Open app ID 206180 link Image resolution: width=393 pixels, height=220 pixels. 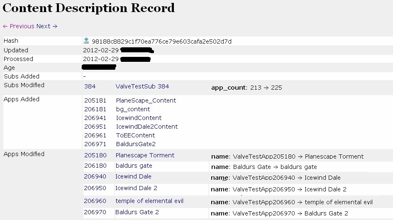(x=95, y=166)
